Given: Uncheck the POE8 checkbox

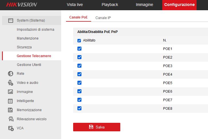Looking at the screenshot, I should (x=79, y=108).
